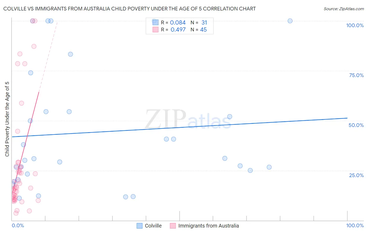Select the Colville legend label

click(x=153, y=226)
